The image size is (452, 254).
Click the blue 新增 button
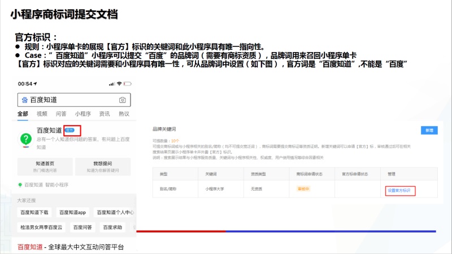pos(429,131)
